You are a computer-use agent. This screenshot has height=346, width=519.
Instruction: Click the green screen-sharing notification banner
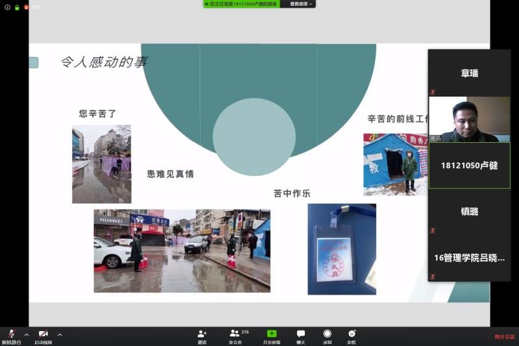click(x=241, y=4)
